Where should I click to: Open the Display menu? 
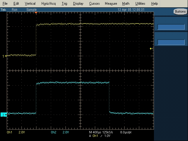coord(78,4)
